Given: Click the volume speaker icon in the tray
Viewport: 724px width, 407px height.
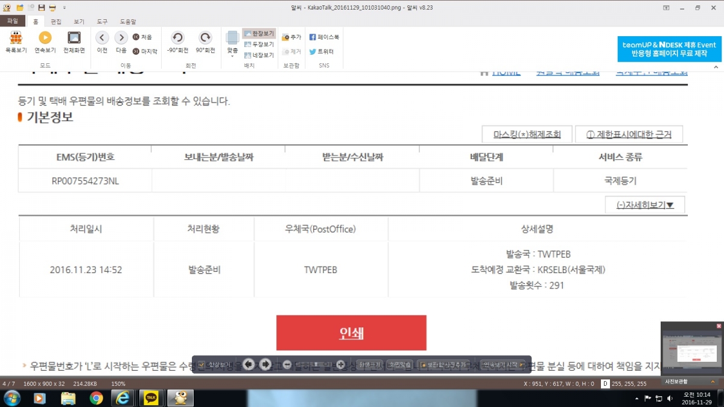Looking at the screenshot, I should [668, 399].
